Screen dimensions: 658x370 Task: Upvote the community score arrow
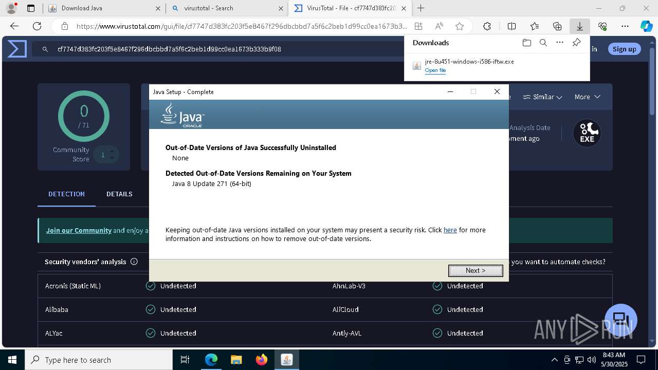[x=112, y=151]
